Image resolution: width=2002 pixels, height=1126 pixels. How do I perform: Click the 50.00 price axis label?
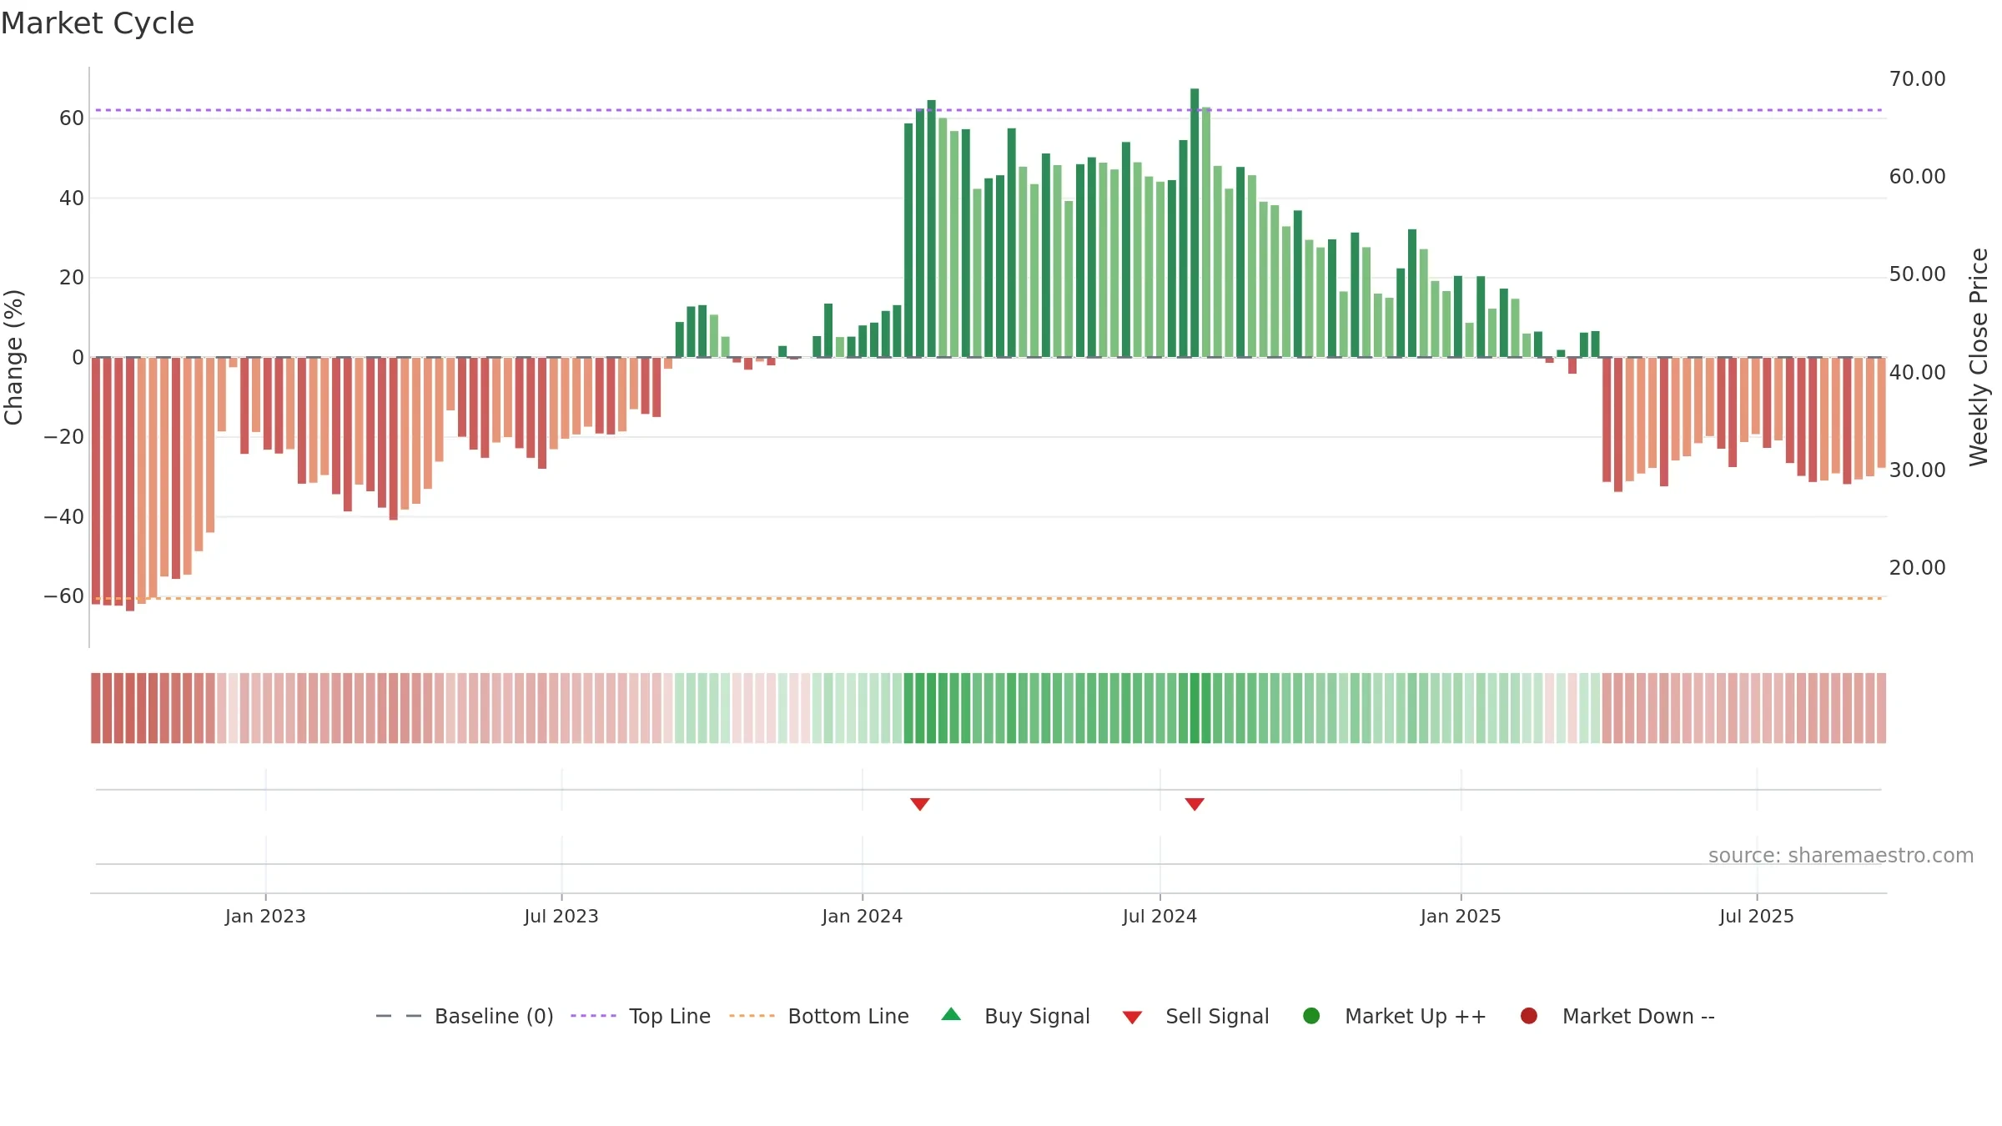(x=1918, y=274)
